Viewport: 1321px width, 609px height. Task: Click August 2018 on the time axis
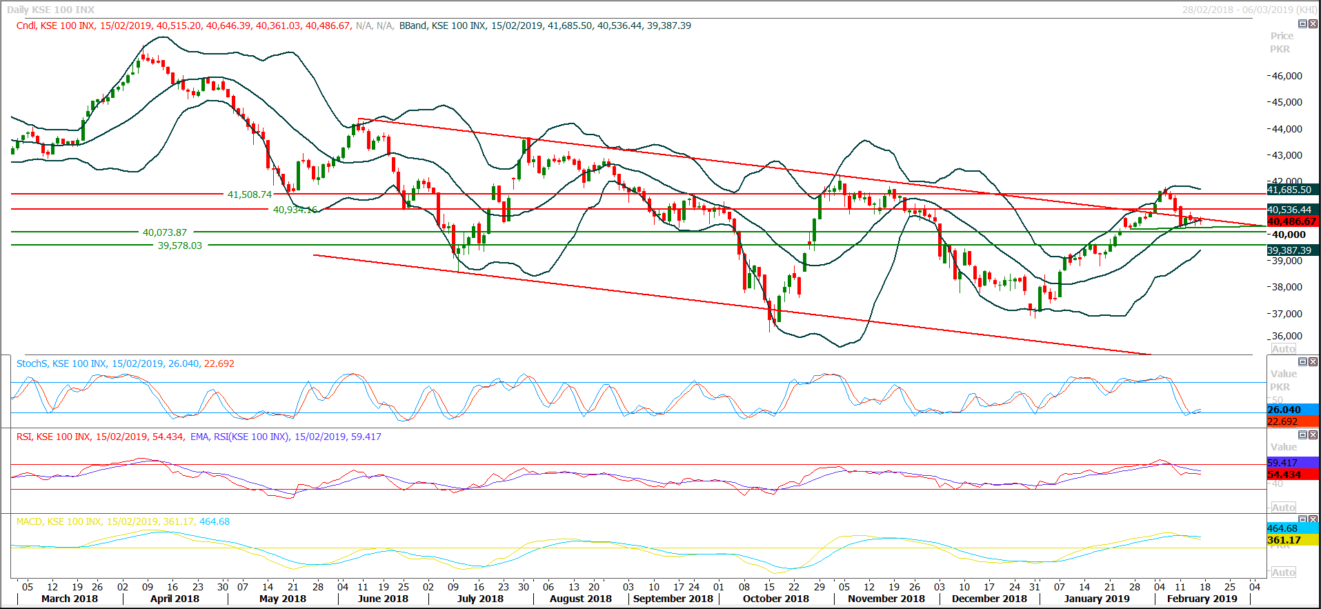pos(581,599)
